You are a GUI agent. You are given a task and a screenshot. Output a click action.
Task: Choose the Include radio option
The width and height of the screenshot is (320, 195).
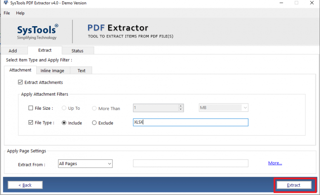(64, 123)
